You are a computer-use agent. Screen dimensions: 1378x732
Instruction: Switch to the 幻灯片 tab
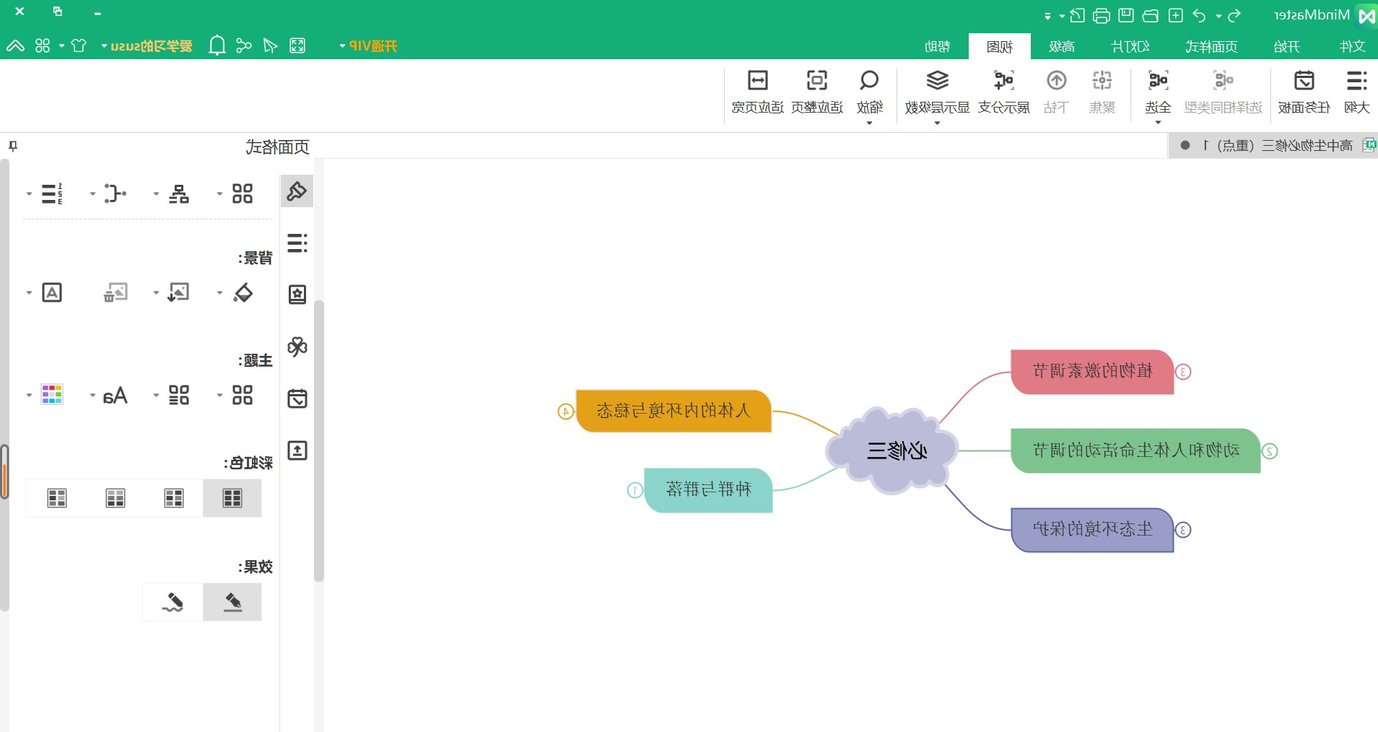pyautogui.click(x=1130, y=46)
